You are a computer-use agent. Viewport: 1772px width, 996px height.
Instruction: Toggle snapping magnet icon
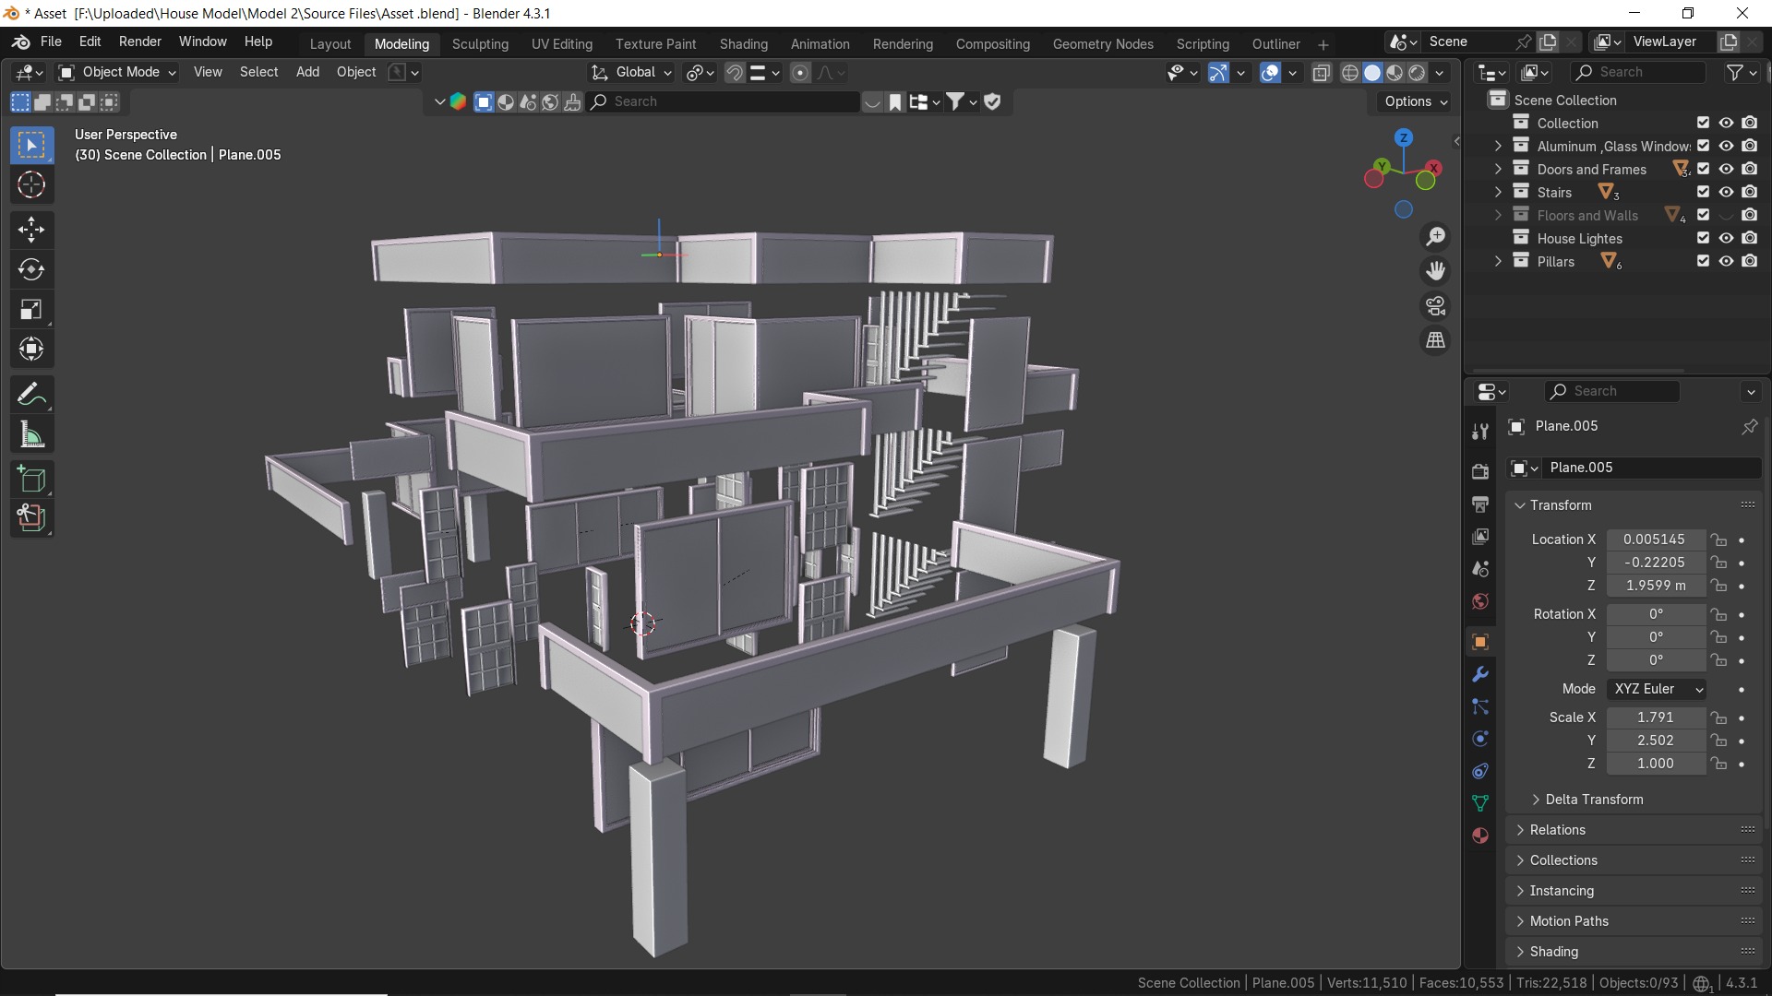pyautogui.click(x=735, y=73)
